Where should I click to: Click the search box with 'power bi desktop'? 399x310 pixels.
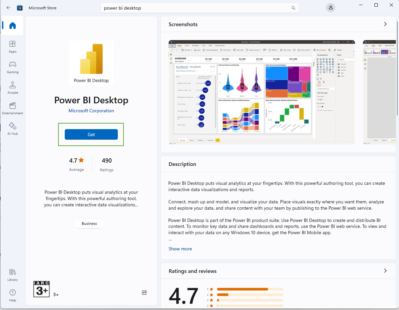196,8
